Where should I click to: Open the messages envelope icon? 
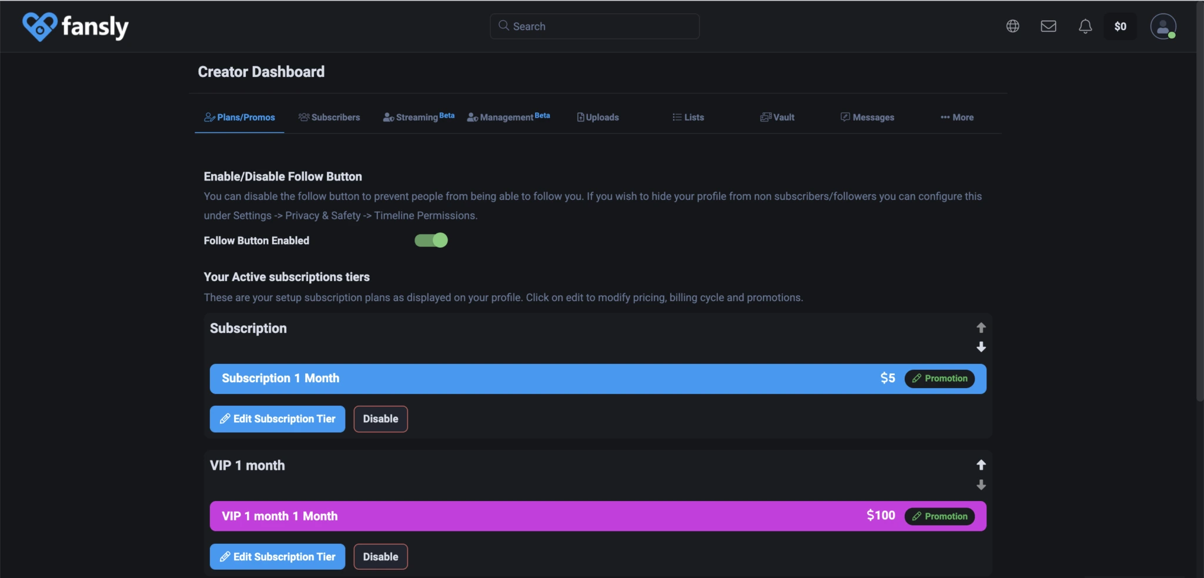[x=1048, y=26]
